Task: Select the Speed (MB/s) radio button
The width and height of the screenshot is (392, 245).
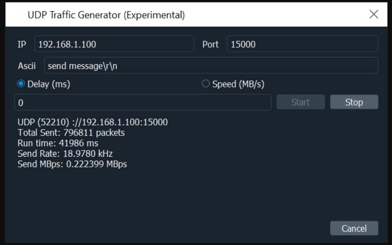Action: (x=206, y=84)
